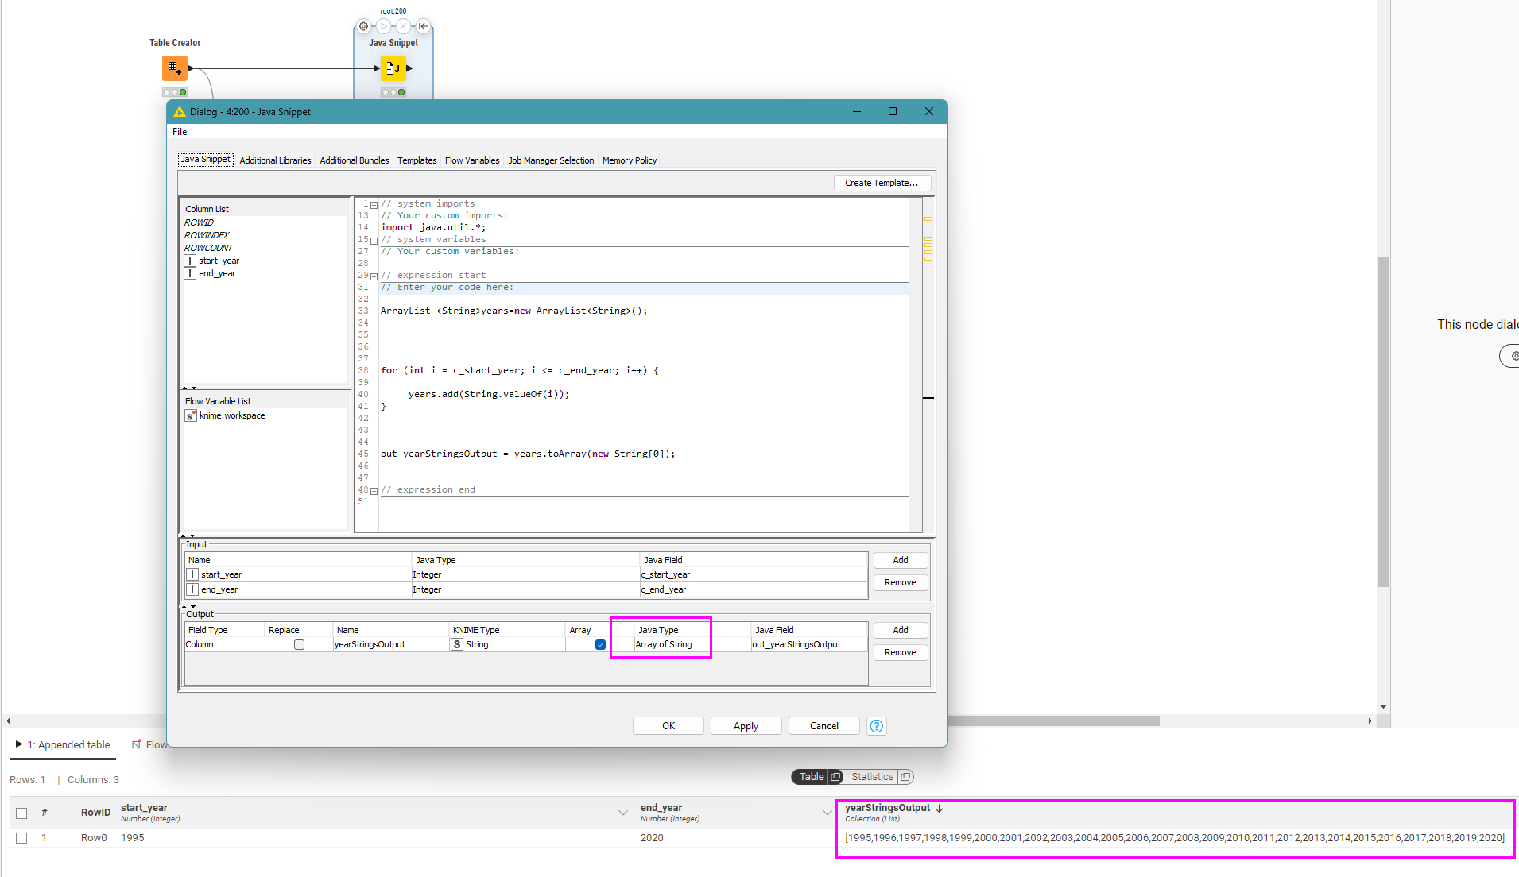Toggle Row0 selection checkbox
Viewport: 1519px width, 877px height.
coord(21,838)
